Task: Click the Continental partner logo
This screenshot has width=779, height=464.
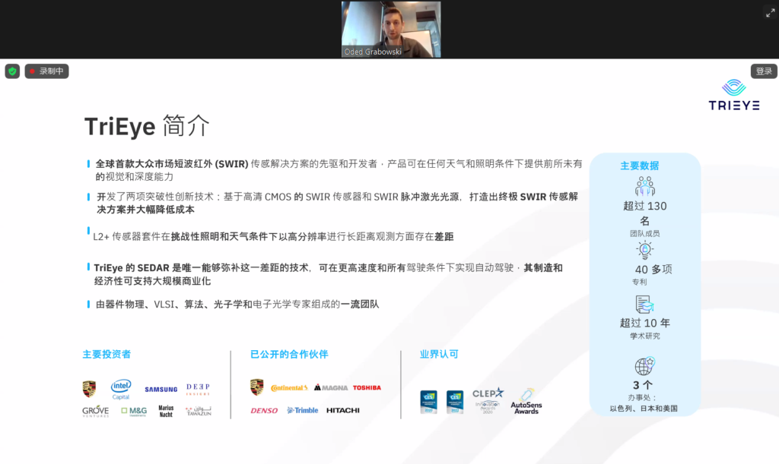Action: tap(289, 388)
